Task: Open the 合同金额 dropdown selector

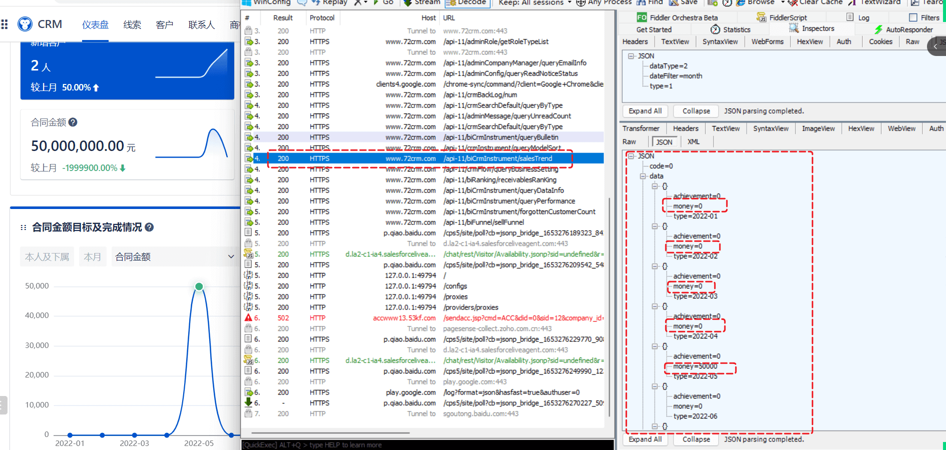Action: pyautogui.click(x=175, y=256)
